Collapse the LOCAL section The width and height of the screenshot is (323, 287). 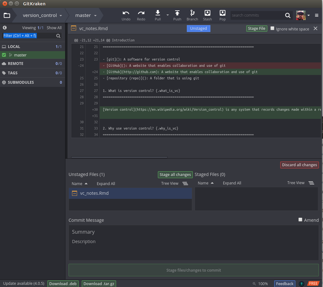point(32,47)
